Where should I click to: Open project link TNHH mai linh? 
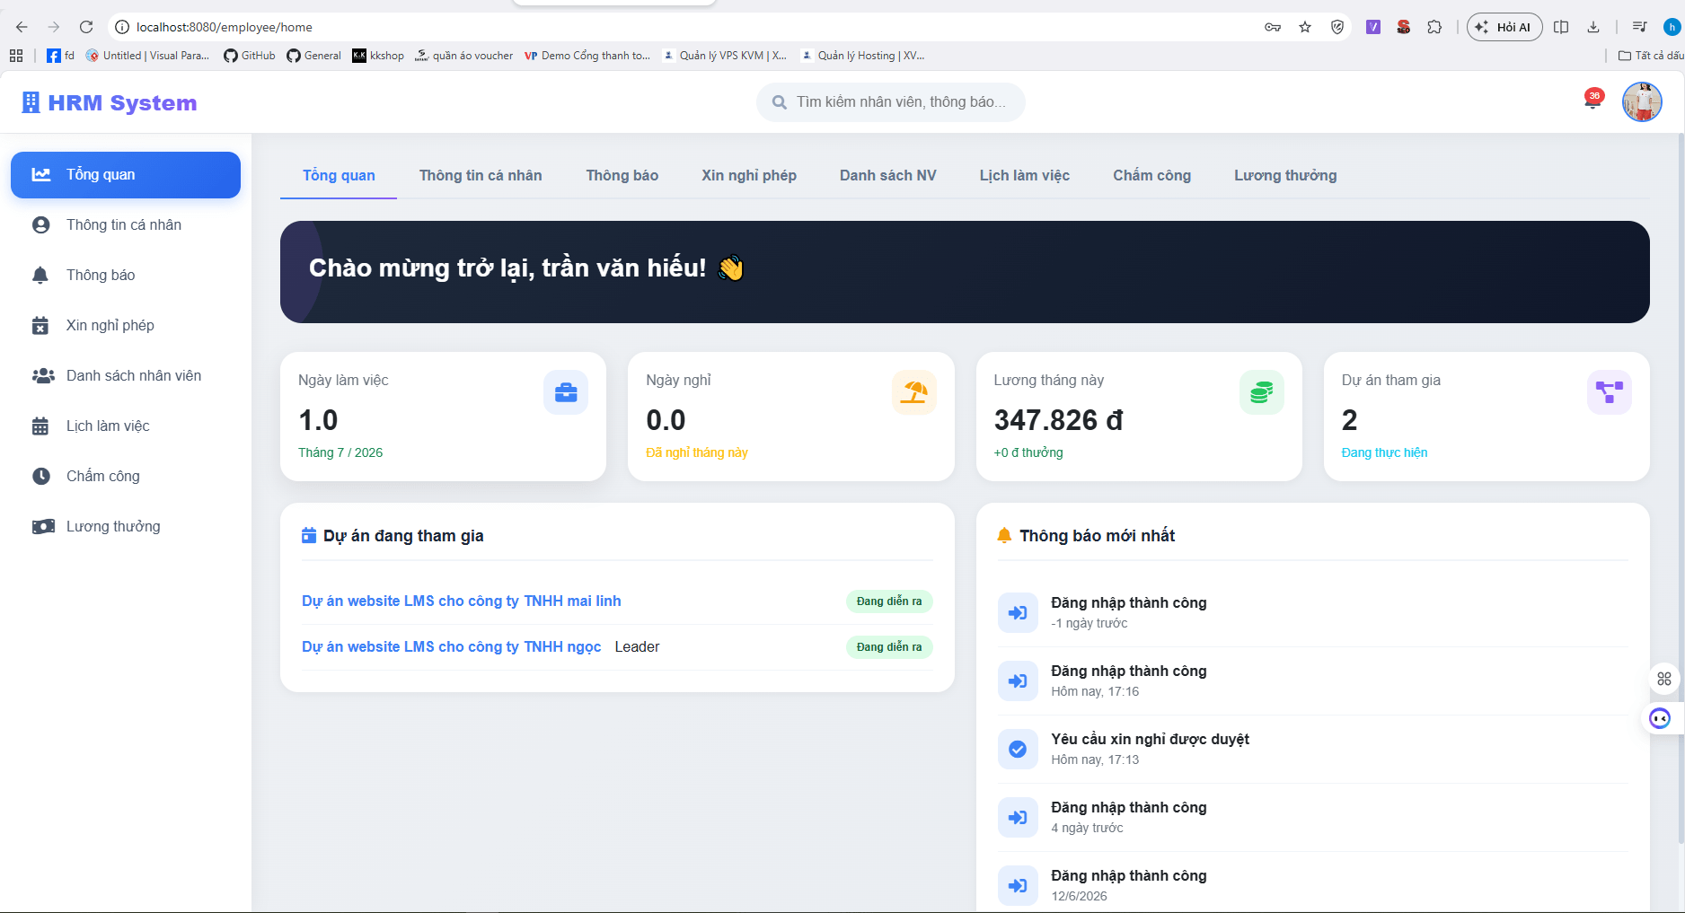[x=462, y=601]
